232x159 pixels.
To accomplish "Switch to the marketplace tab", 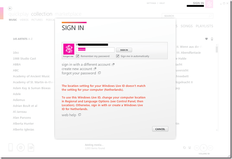I will (67, 14).
